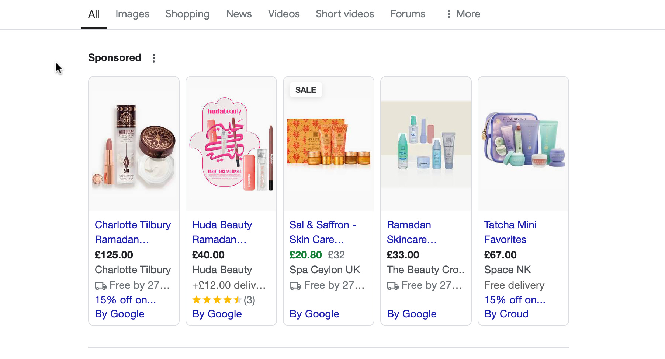Click the Sponsored heading label
This screenshot has height=359, width=665.
(115, 58)
